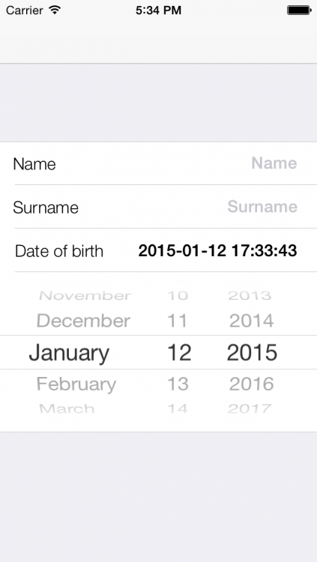317x562 pixels.
Task: Select the Date of birth row
Action: point(159,250)
